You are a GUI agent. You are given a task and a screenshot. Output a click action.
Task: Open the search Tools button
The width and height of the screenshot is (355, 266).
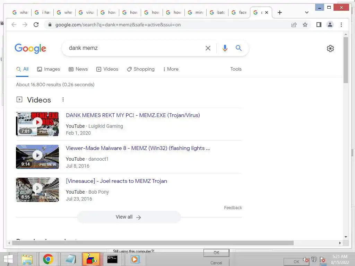tap(236, 69)
